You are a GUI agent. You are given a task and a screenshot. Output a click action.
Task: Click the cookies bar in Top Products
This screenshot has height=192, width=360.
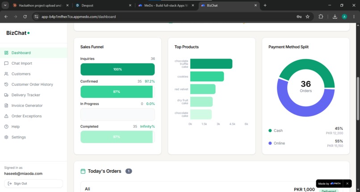click(207, 76)
